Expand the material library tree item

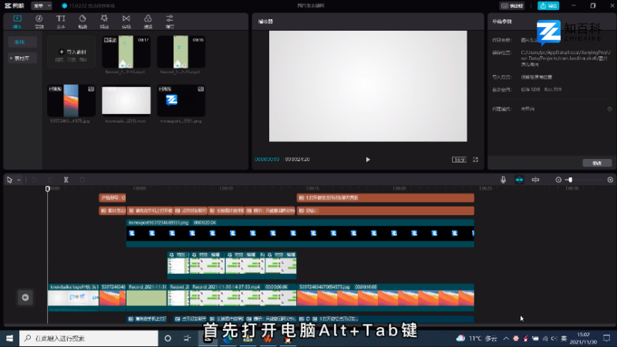click(x=22, y=59)
